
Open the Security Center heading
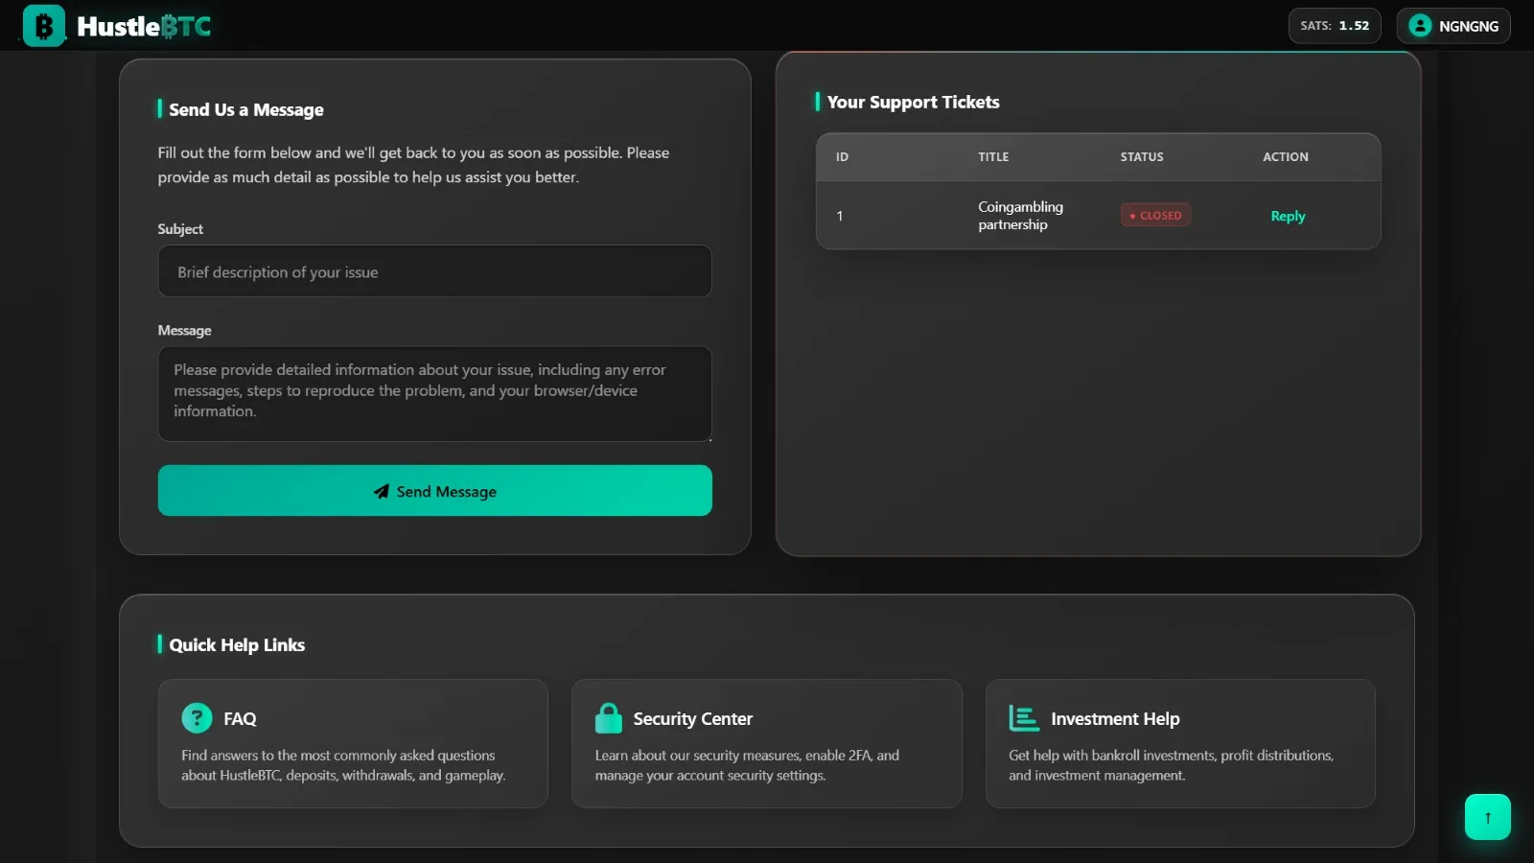tap(692, 718)
